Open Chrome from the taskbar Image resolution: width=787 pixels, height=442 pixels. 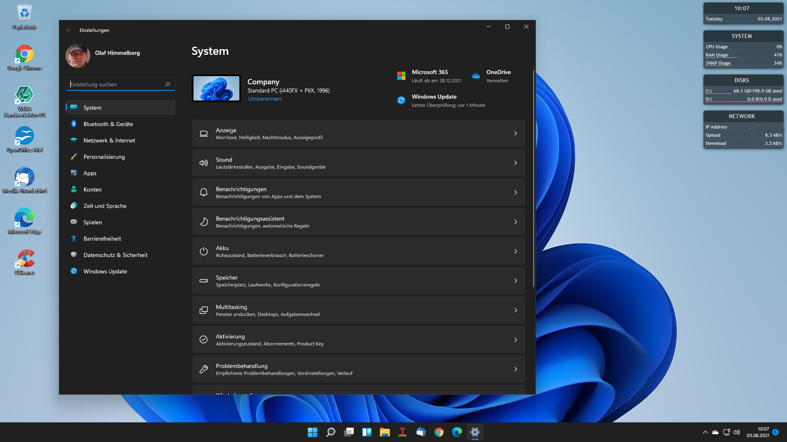439,432
